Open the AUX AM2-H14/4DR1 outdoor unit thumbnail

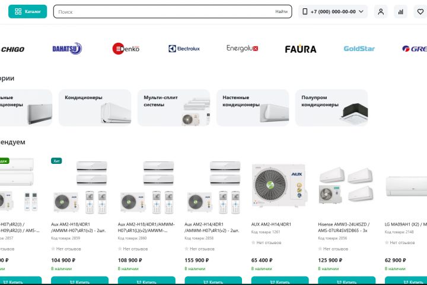[280, 185]
